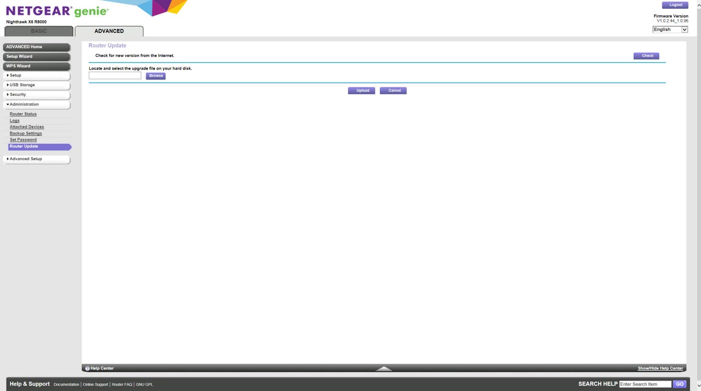Click the search help input field
The image size is (701, 391).
645,384
